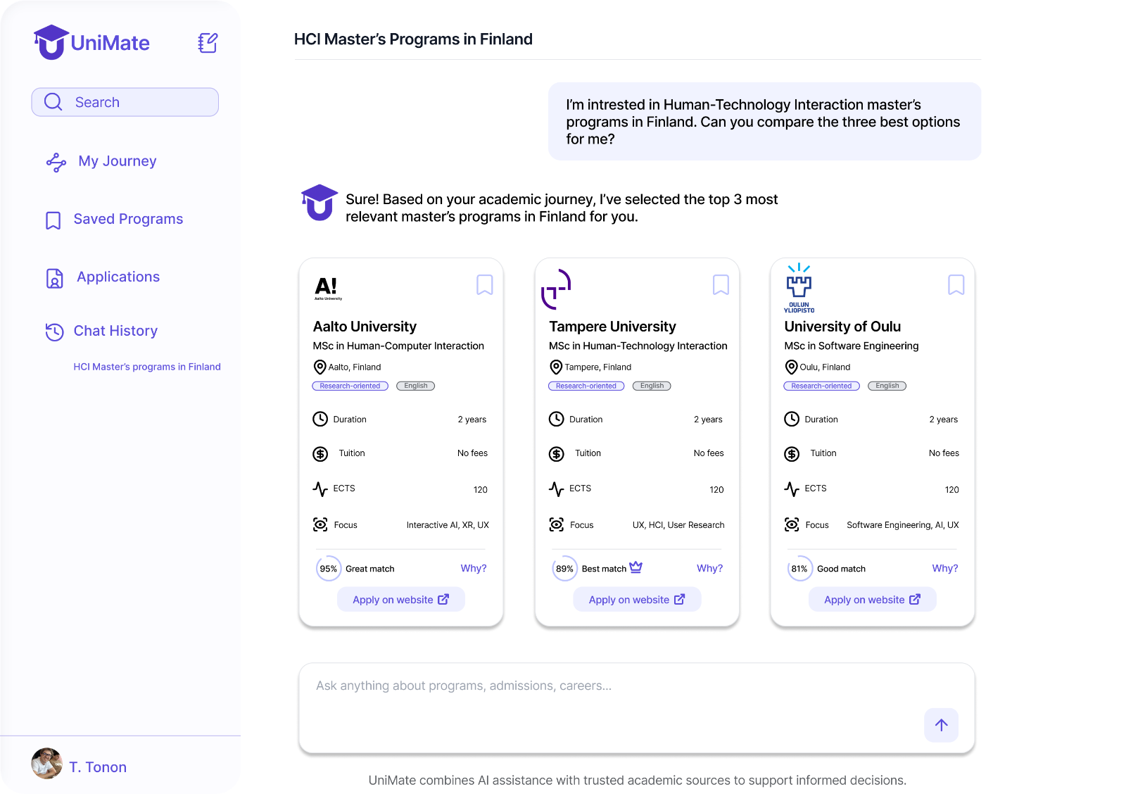Bookmark the Tampere University program
Image resolution: width=1126 pixels, height=801 pixels.
click(721, 285)
